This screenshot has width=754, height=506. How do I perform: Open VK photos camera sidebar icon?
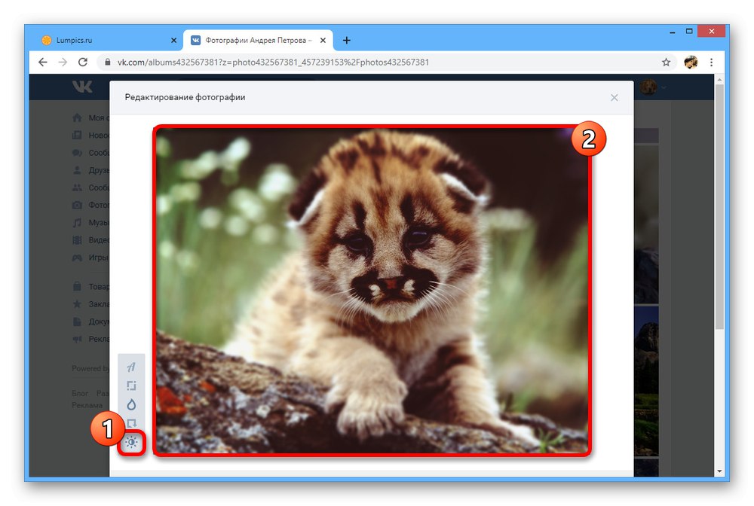(x=77, y=205)
